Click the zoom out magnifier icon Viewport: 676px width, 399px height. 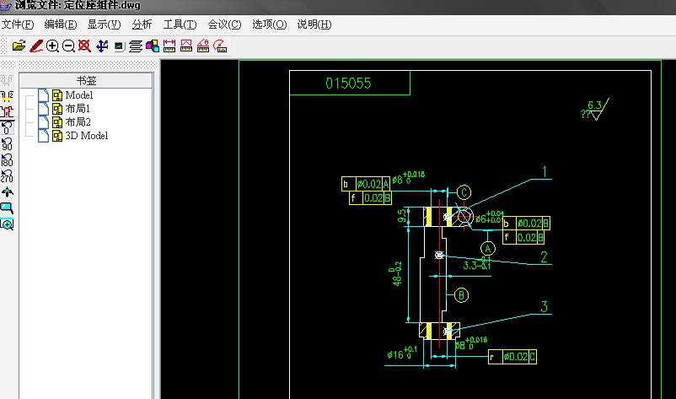[68, 46]
